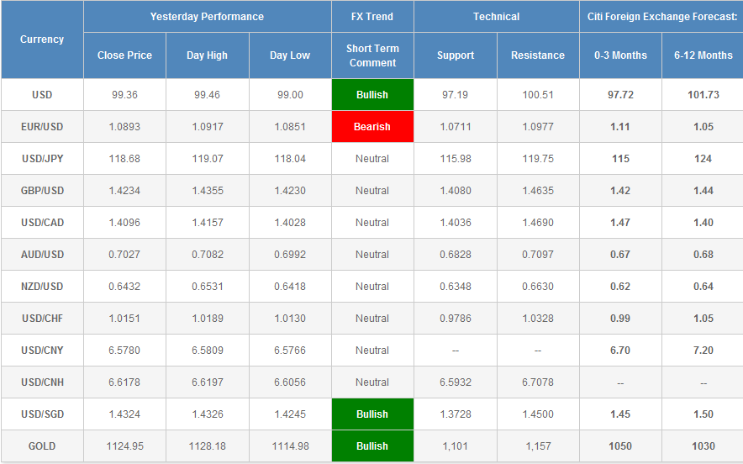Click the GOLD close price 1124.95

tap(124, 446)
